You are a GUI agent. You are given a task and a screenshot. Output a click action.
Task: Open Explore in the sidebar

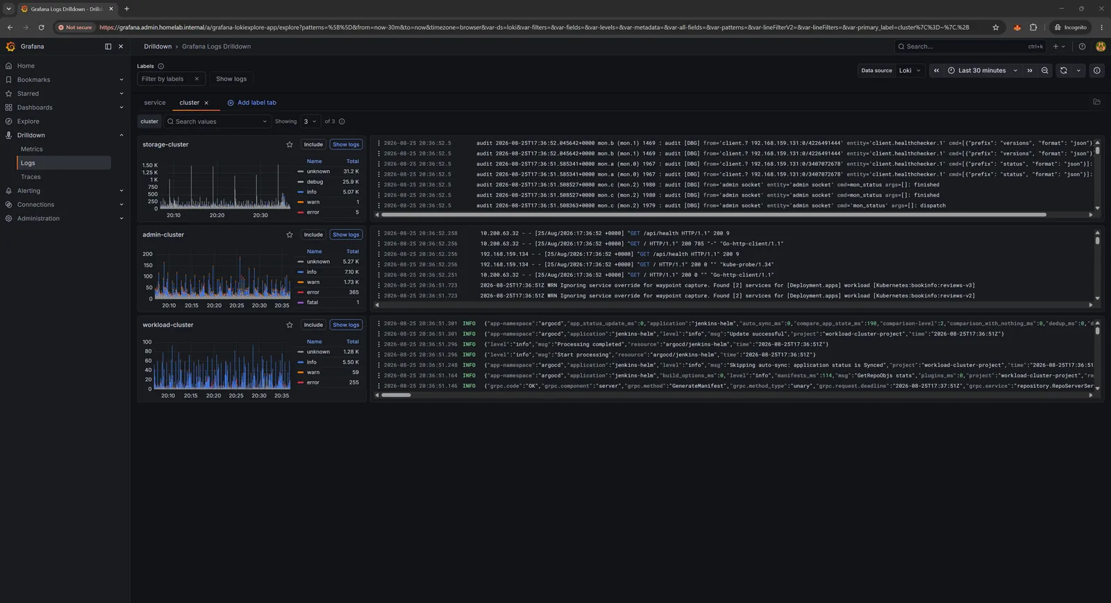point(28,121)
